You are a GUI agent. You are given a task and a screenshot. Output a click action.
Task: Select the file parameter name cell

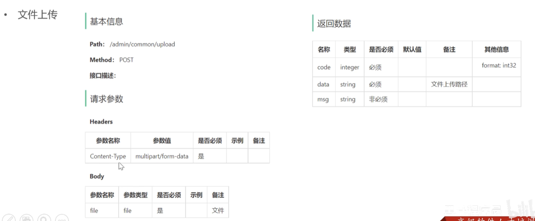tap(102, 210)
